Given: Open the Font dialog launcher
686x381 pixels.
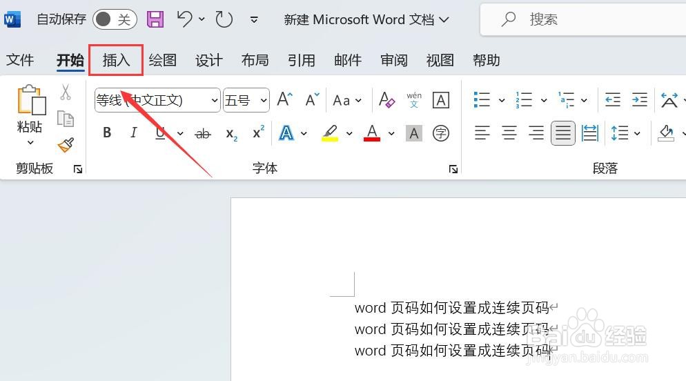Looking at the screenshot, I should pyautogui.click(x=453, y=169).
